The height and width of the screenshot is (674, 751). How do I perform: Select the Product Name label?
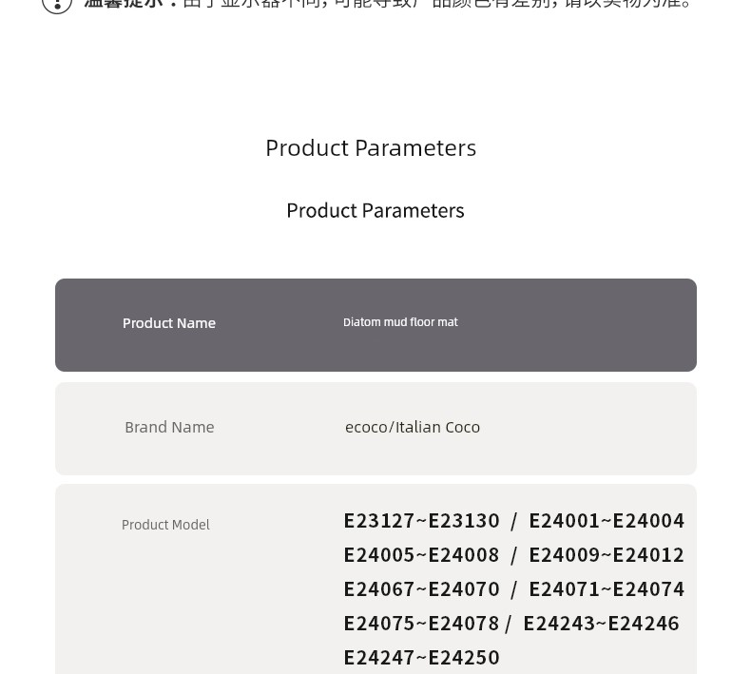pyautogui.click(x=169, y=323)
